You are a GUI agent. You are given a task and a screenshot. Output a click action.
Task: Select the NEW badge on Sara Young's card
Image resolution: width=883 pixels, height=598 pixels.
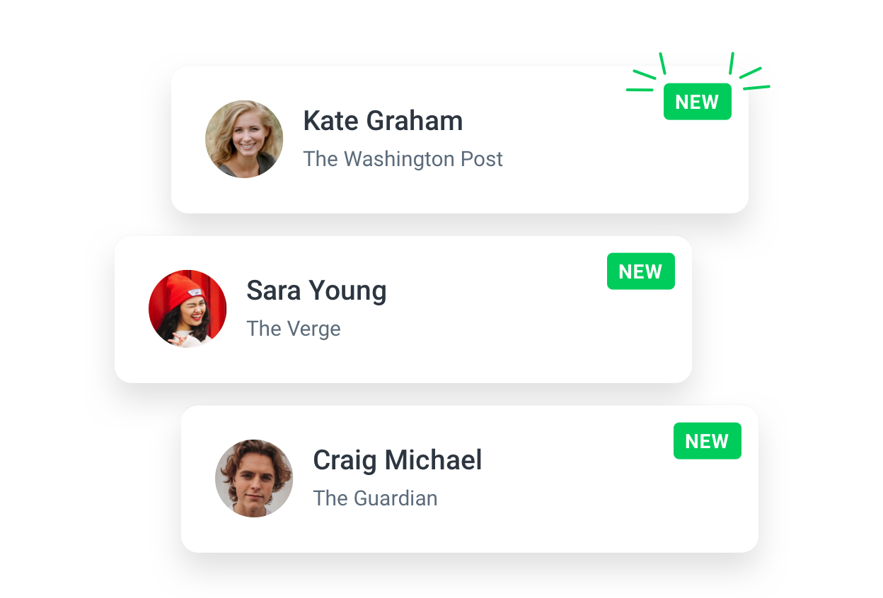click(x=641, y=271)
